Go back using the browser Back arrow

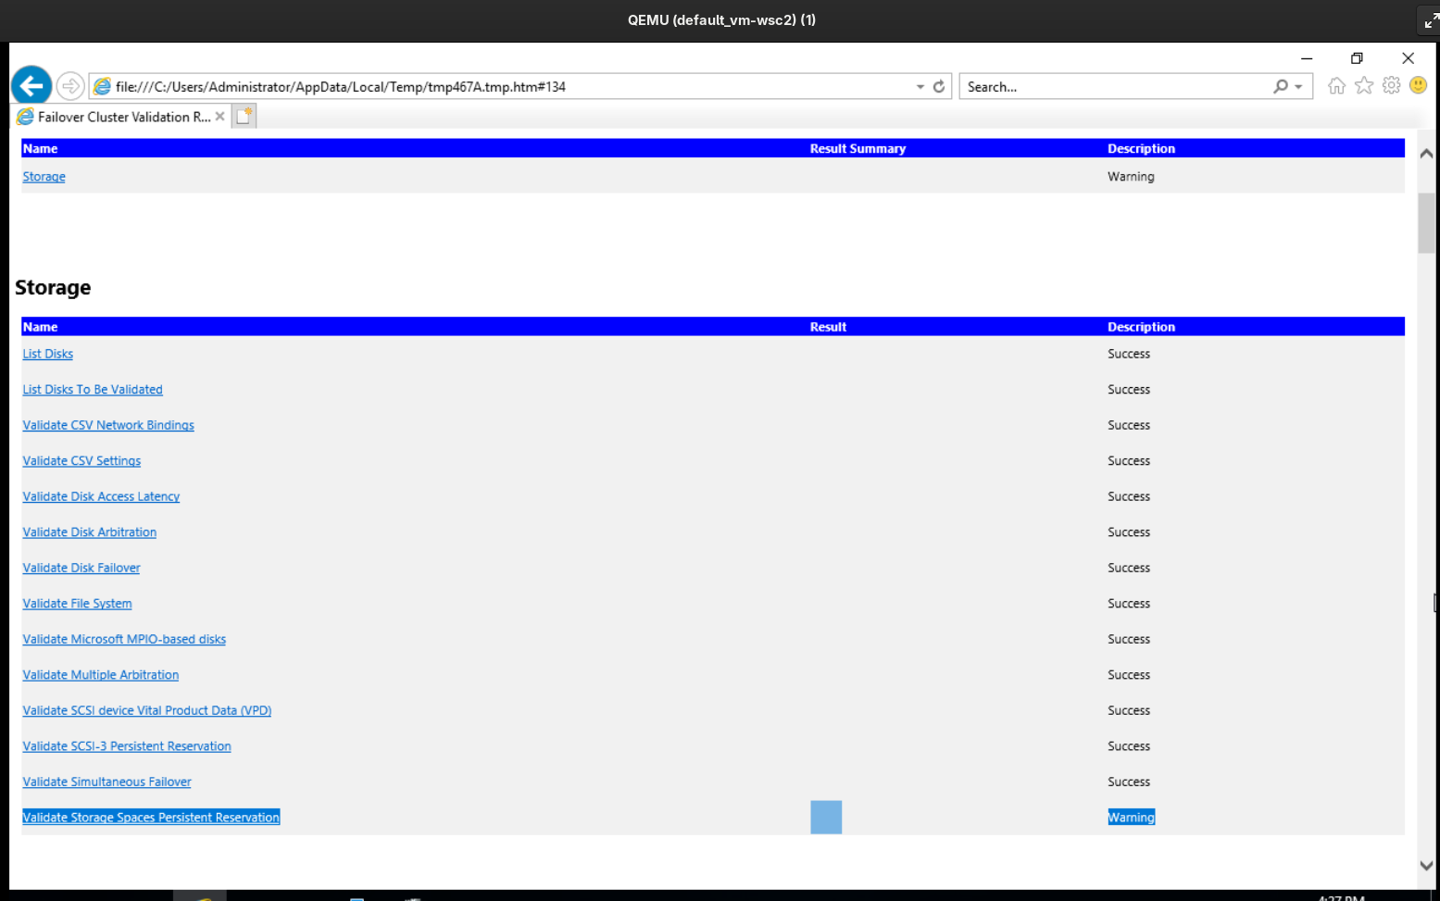pyautogui.click(x=31, y=86)
